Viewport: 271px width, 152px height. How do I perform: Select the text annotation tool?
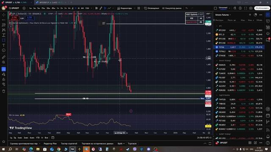tap(4, 45)
